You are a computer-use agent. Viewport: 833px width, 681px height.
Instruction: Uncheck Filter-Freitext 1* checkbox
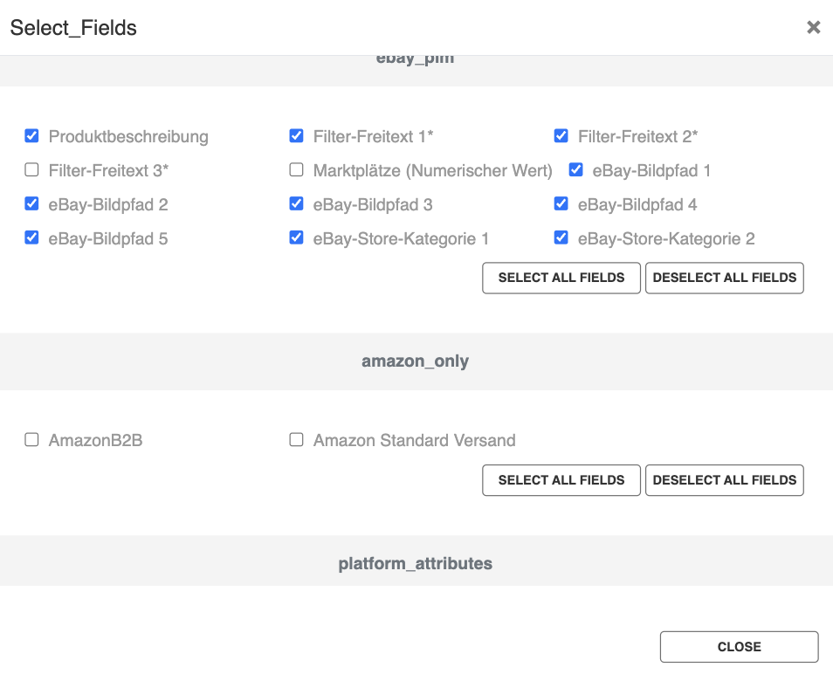(296, 136)
